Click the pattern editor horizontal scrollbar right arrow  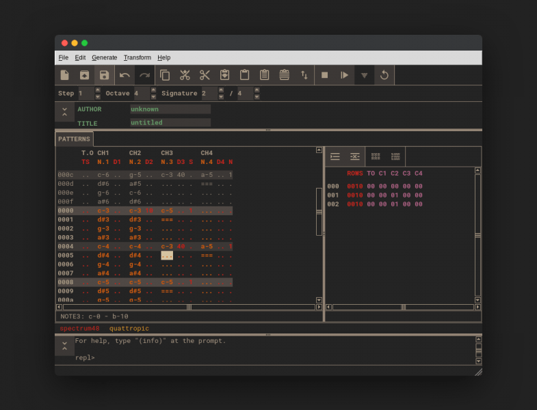[x=319, y=307]
